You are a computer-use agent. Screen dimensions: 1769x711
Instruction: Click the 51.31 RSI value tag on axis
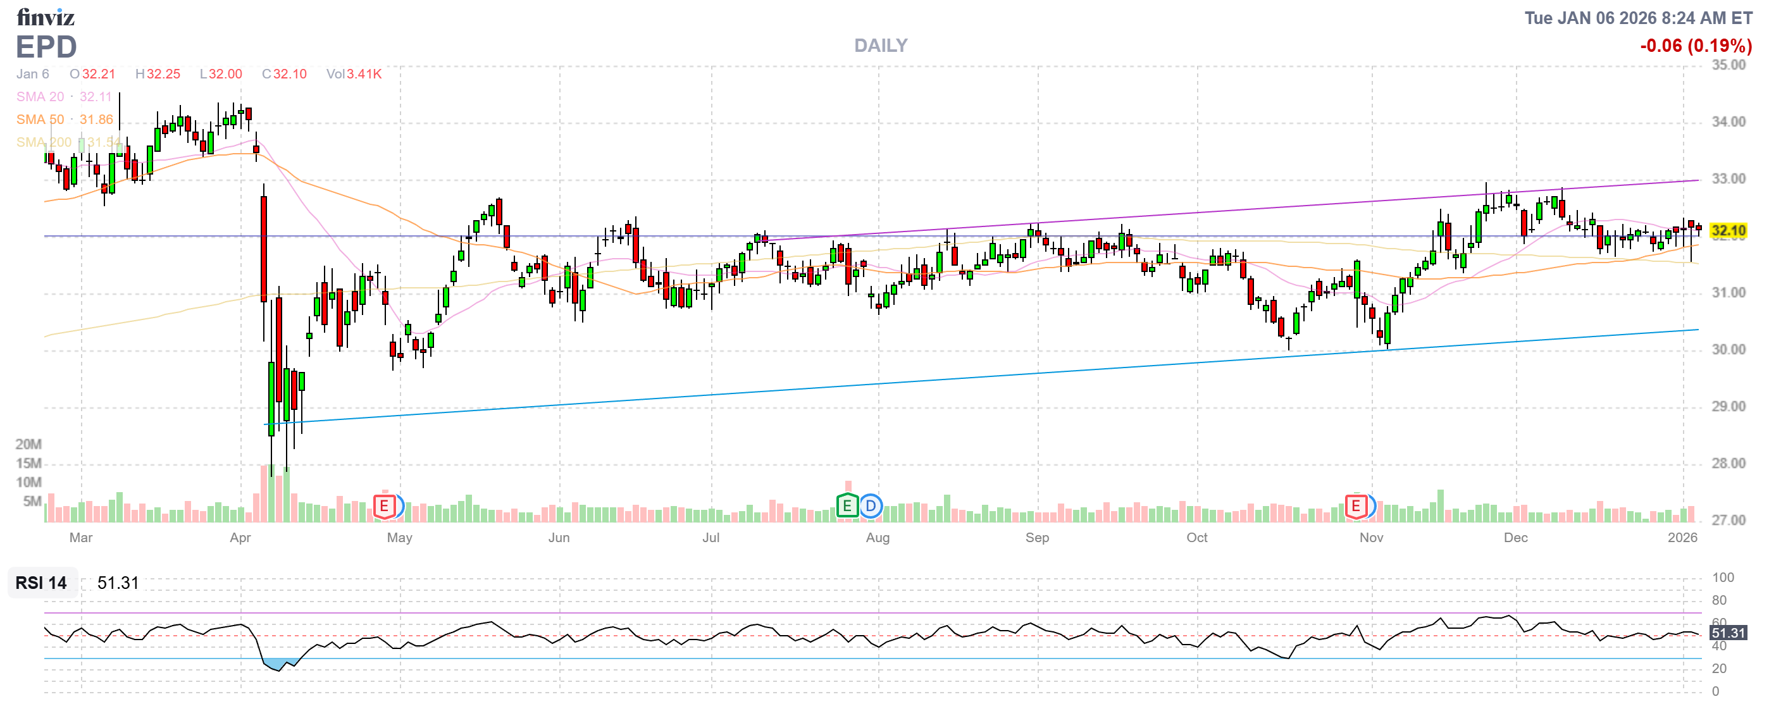coord(1728,633)
